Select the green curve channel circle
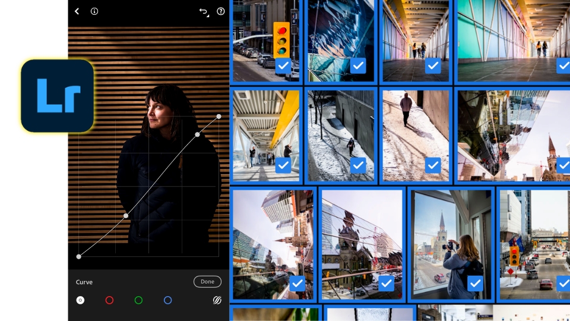Screen dimensions: 570x321 (x=138, y=300)
